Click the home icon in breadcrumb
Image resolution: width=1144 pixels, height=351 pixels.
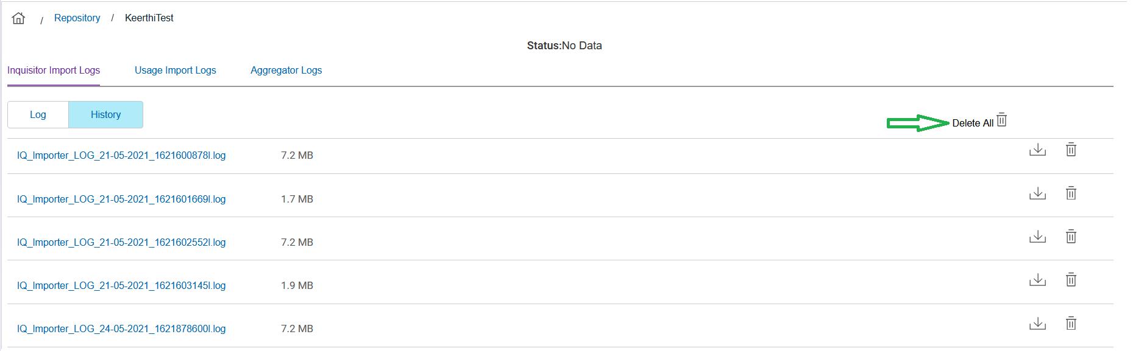(19, 18)
